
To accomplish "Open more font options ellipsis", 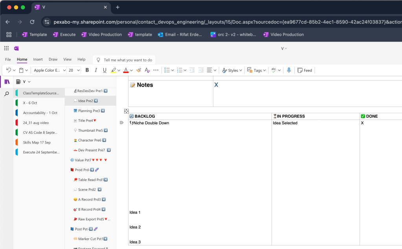I will point(156,70).
